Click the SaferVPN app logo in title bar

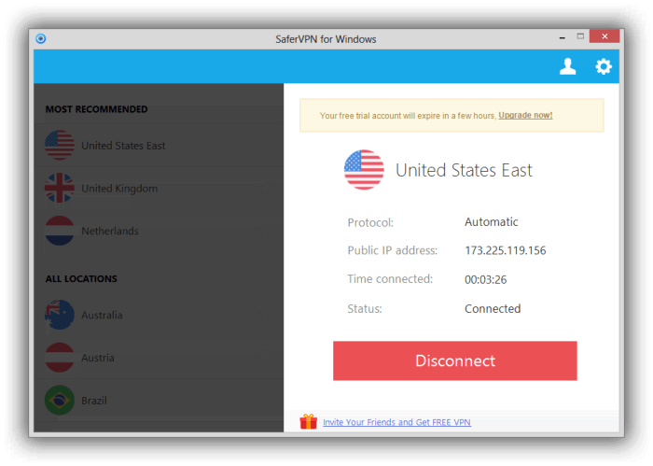tap(41, 39)
